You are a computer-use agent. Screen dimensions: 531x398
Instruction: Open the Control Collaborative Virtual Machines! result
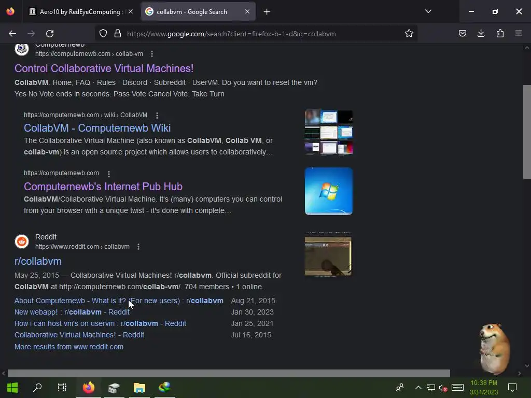point(104,68)
